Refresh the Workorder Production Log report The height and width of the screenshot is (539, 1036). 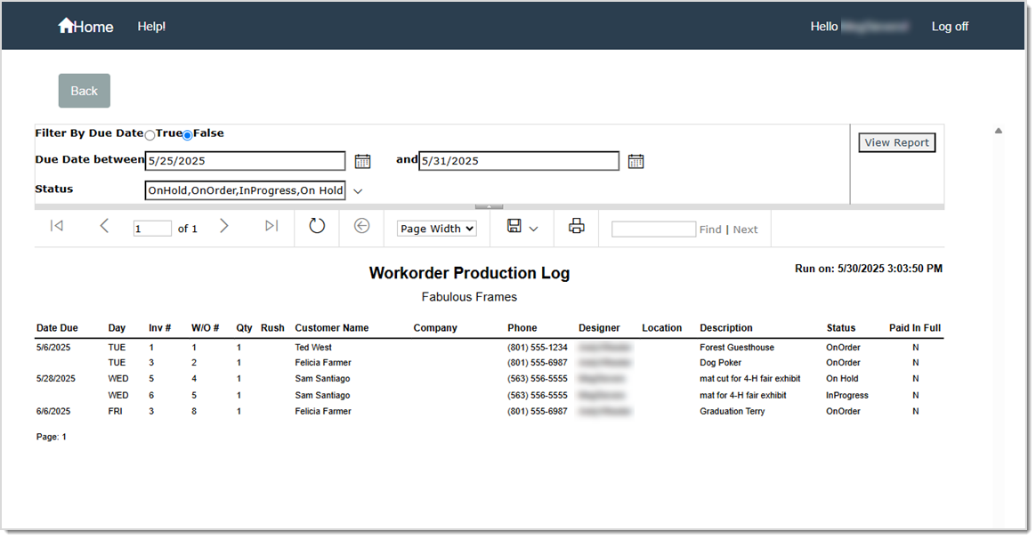tap(317, 227)
